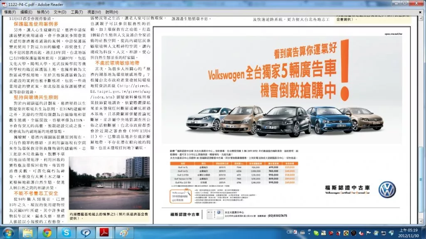Click the heading 堅持與環境共生原則

pos(36,97)
